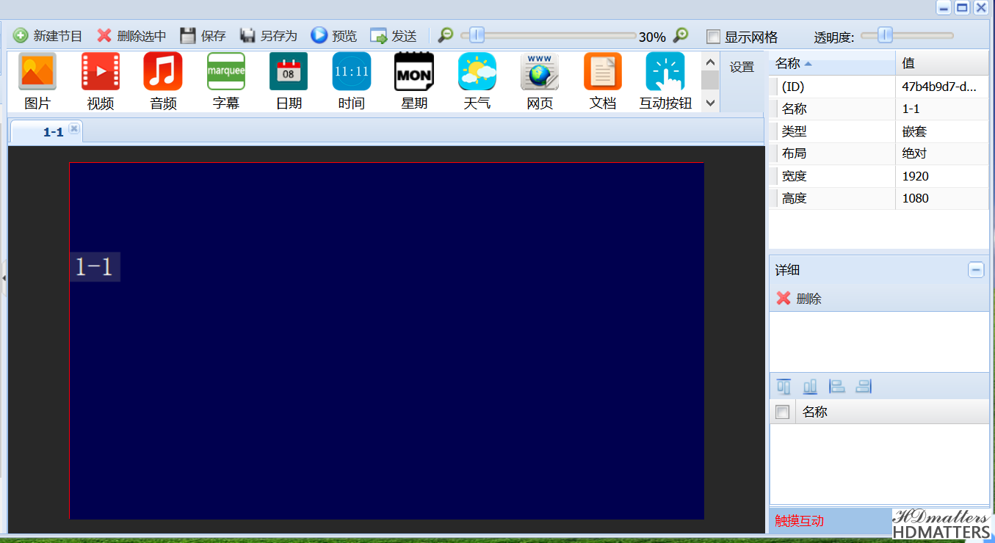Adjust the 透明度 transparency slider
This screenshot has height=543, width=995.
(885, 35)
